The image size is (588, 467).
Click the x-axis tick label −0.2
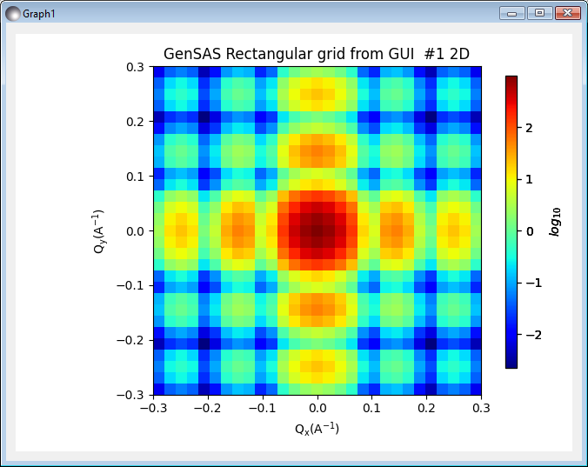(206, 408)
